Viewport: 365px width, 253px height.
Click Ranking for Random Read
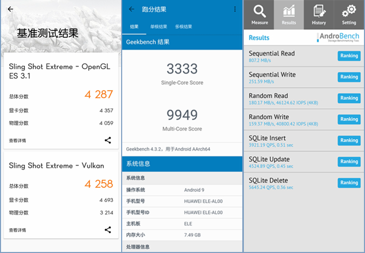pyautogui.click(x=349, y=98)
